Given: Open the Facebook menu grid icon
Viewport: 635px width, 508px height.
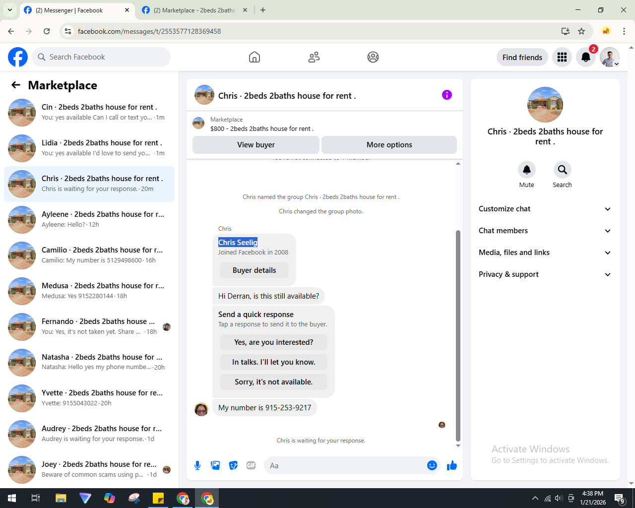Looking at the screenshot, I should pos(562,57).
